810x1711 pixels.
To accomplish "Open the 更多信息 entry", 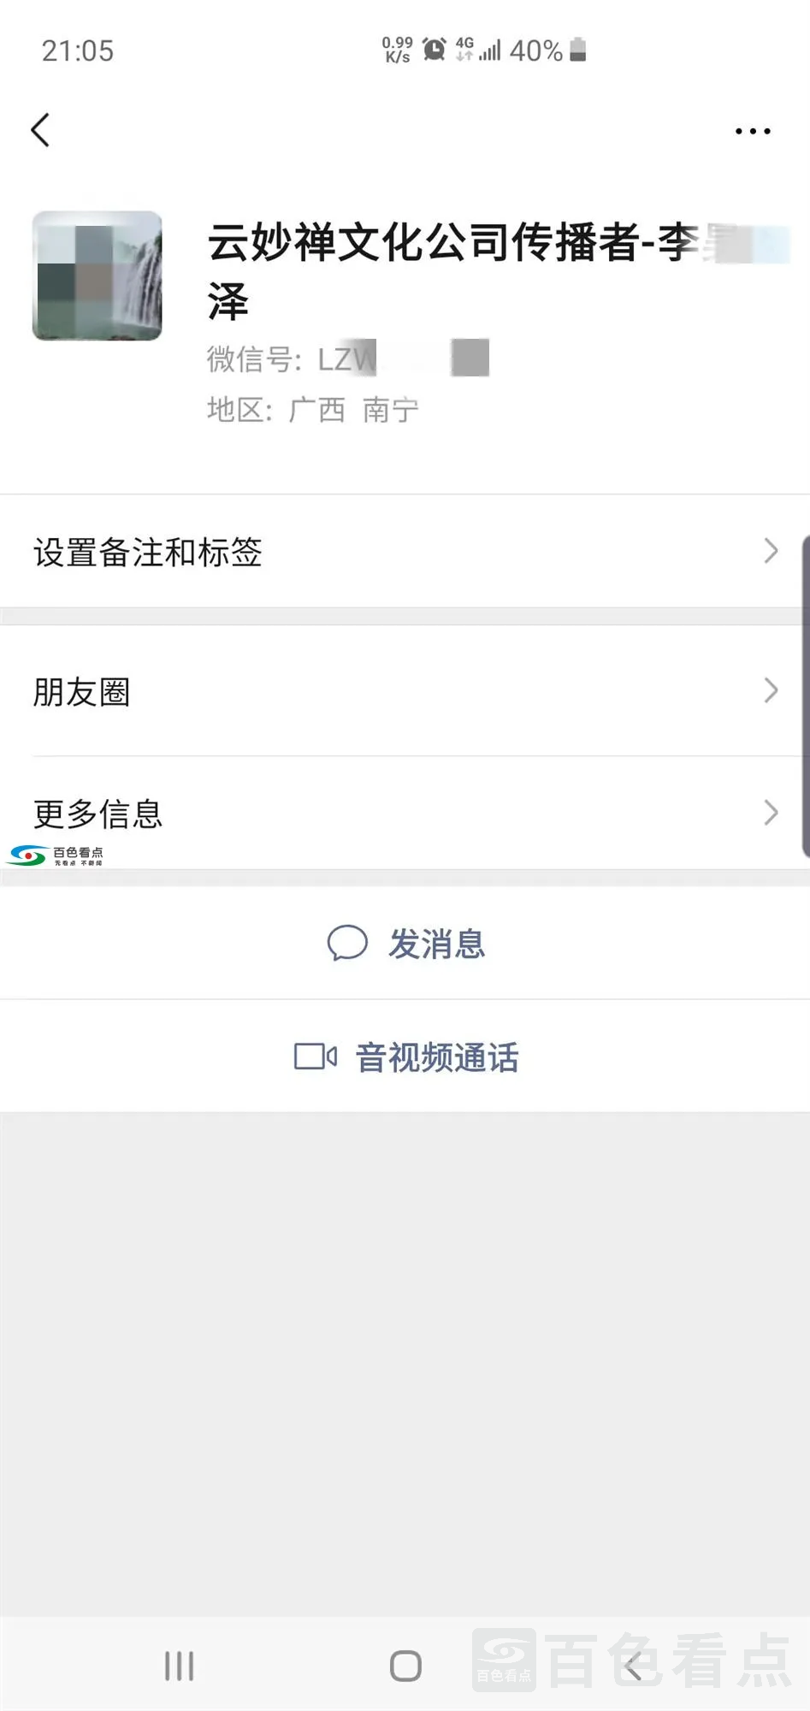I will coord(98,813).
